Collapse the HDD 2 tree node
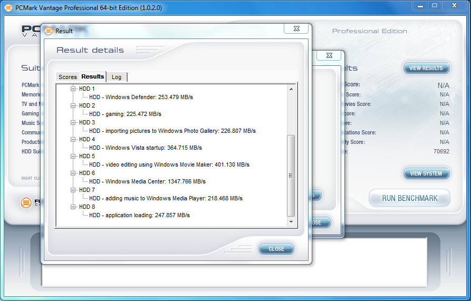Image resolution: width=471 pixels, height=301 pixels. (73, 105)
